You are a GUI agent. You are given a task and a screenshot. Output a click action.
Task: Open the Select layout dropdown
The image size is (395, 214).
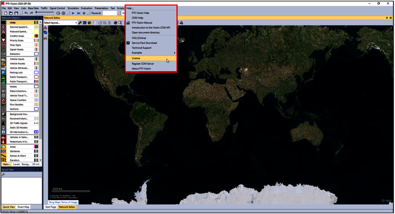60,23
